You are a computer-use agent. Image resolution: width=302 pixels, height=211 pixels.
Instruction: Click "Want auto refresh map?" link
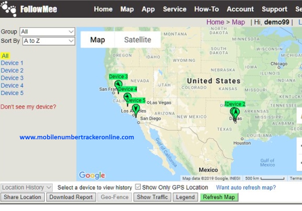tap(246, 187)
